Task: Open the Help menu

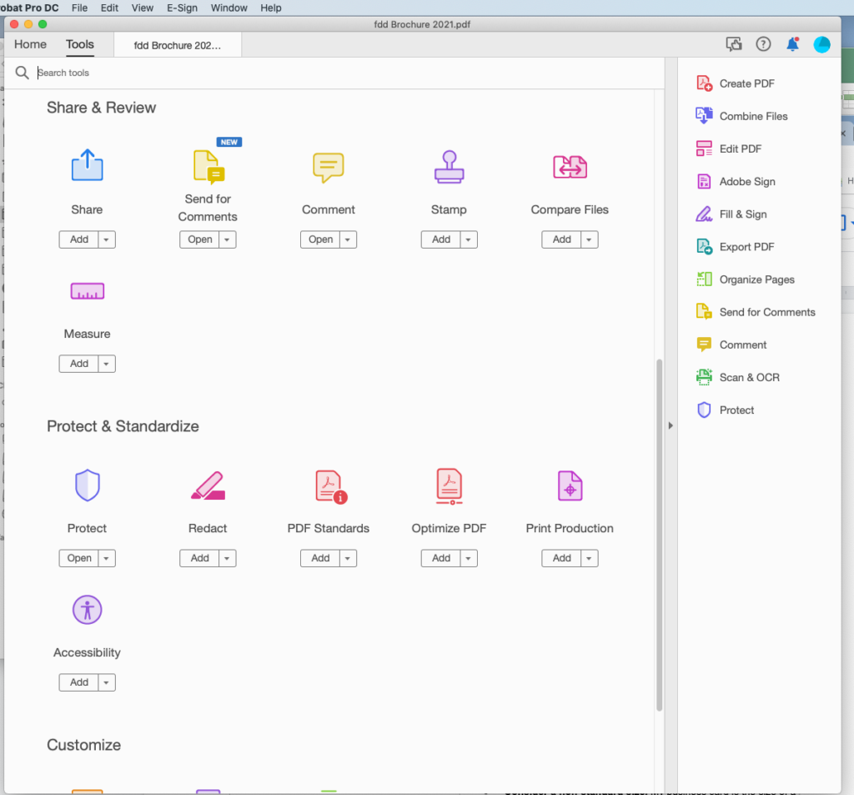Action: click(x=271, y=8)
